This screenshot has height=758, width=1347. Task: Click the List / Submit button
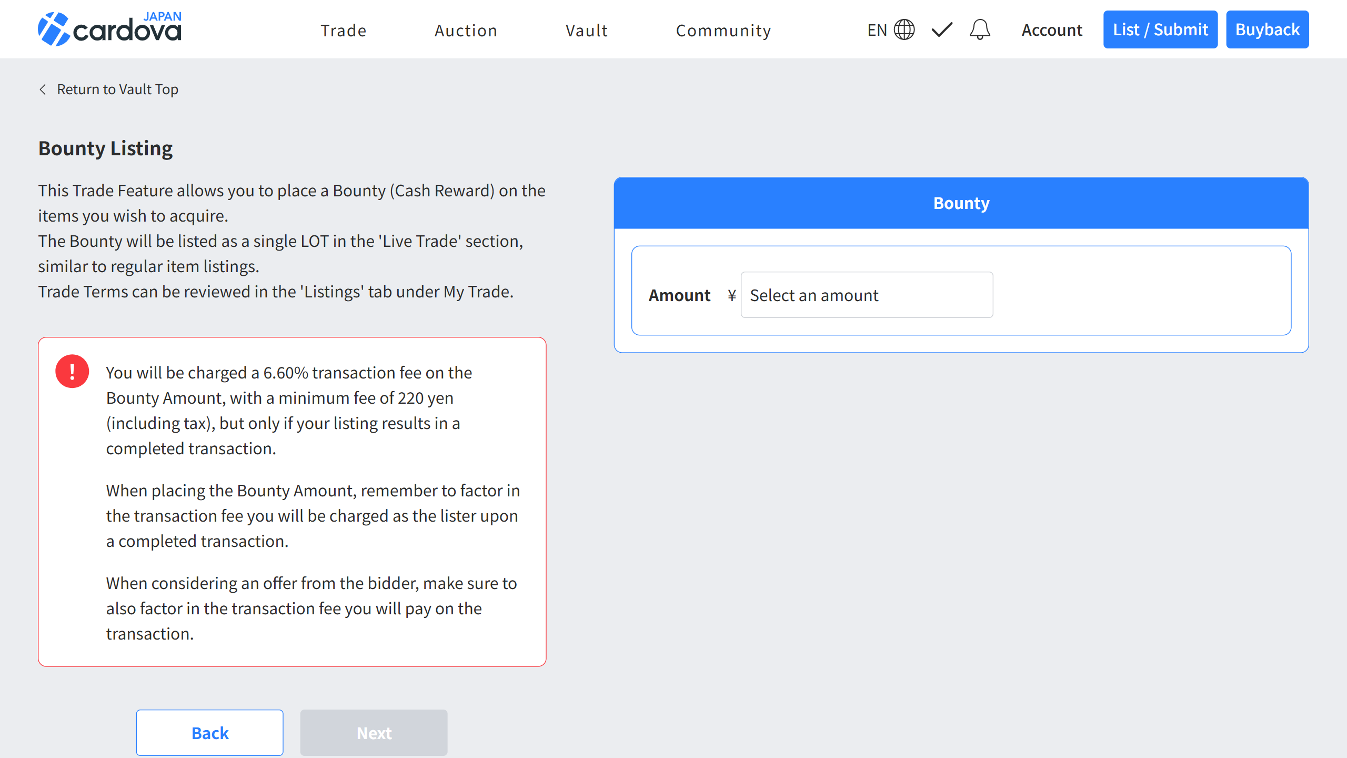point(1160,29)
